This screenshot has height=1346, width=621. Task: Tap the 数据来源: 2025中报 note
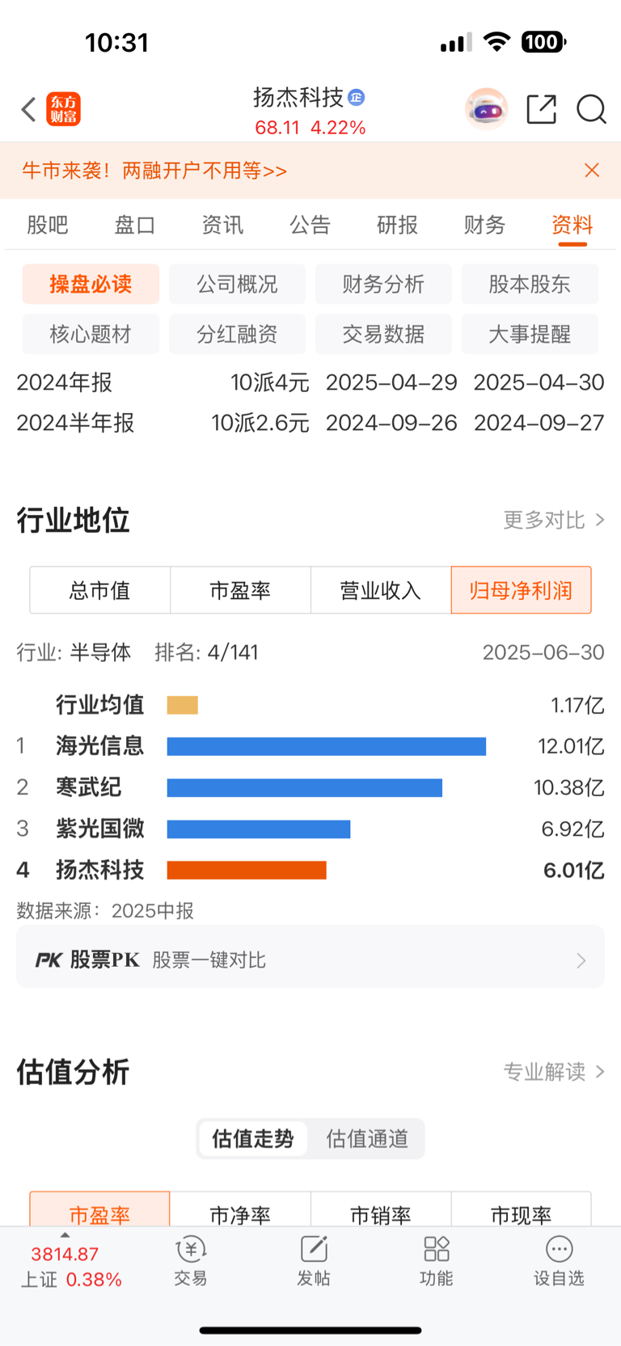pos(105,911)
